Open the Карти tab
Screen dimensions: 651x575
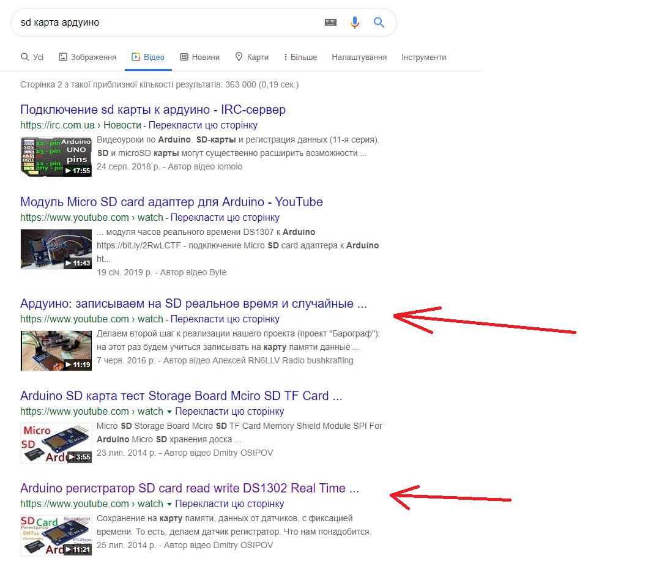(x=252, y=57)
